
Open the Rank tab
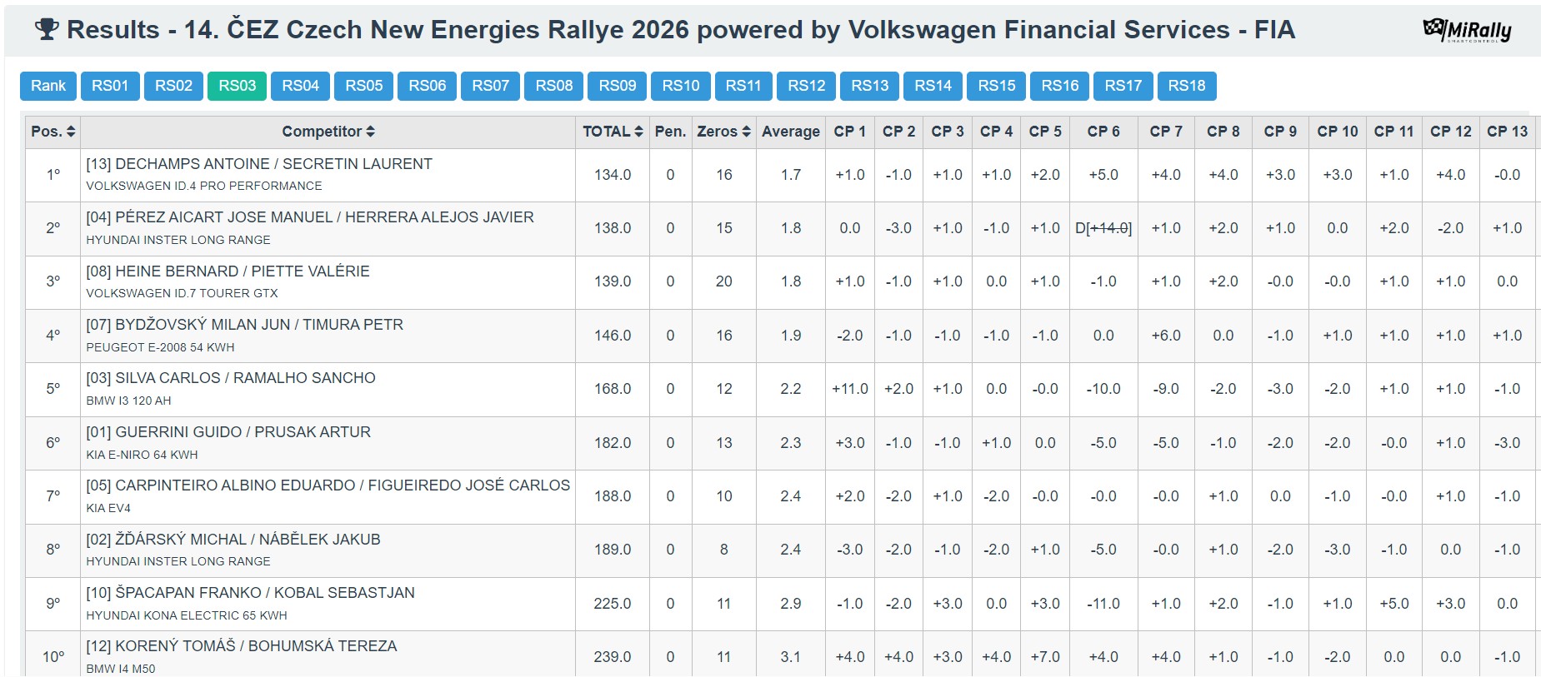pyautogui.click(x=48, y=86)
